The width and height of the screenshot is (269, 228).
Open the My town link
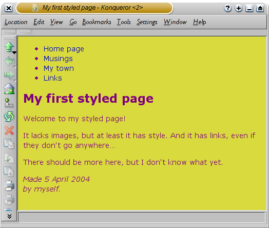59,68
